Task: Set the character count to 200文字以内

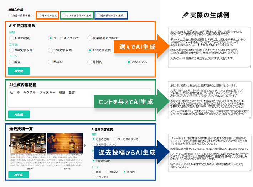Action: tap(11, 50)
